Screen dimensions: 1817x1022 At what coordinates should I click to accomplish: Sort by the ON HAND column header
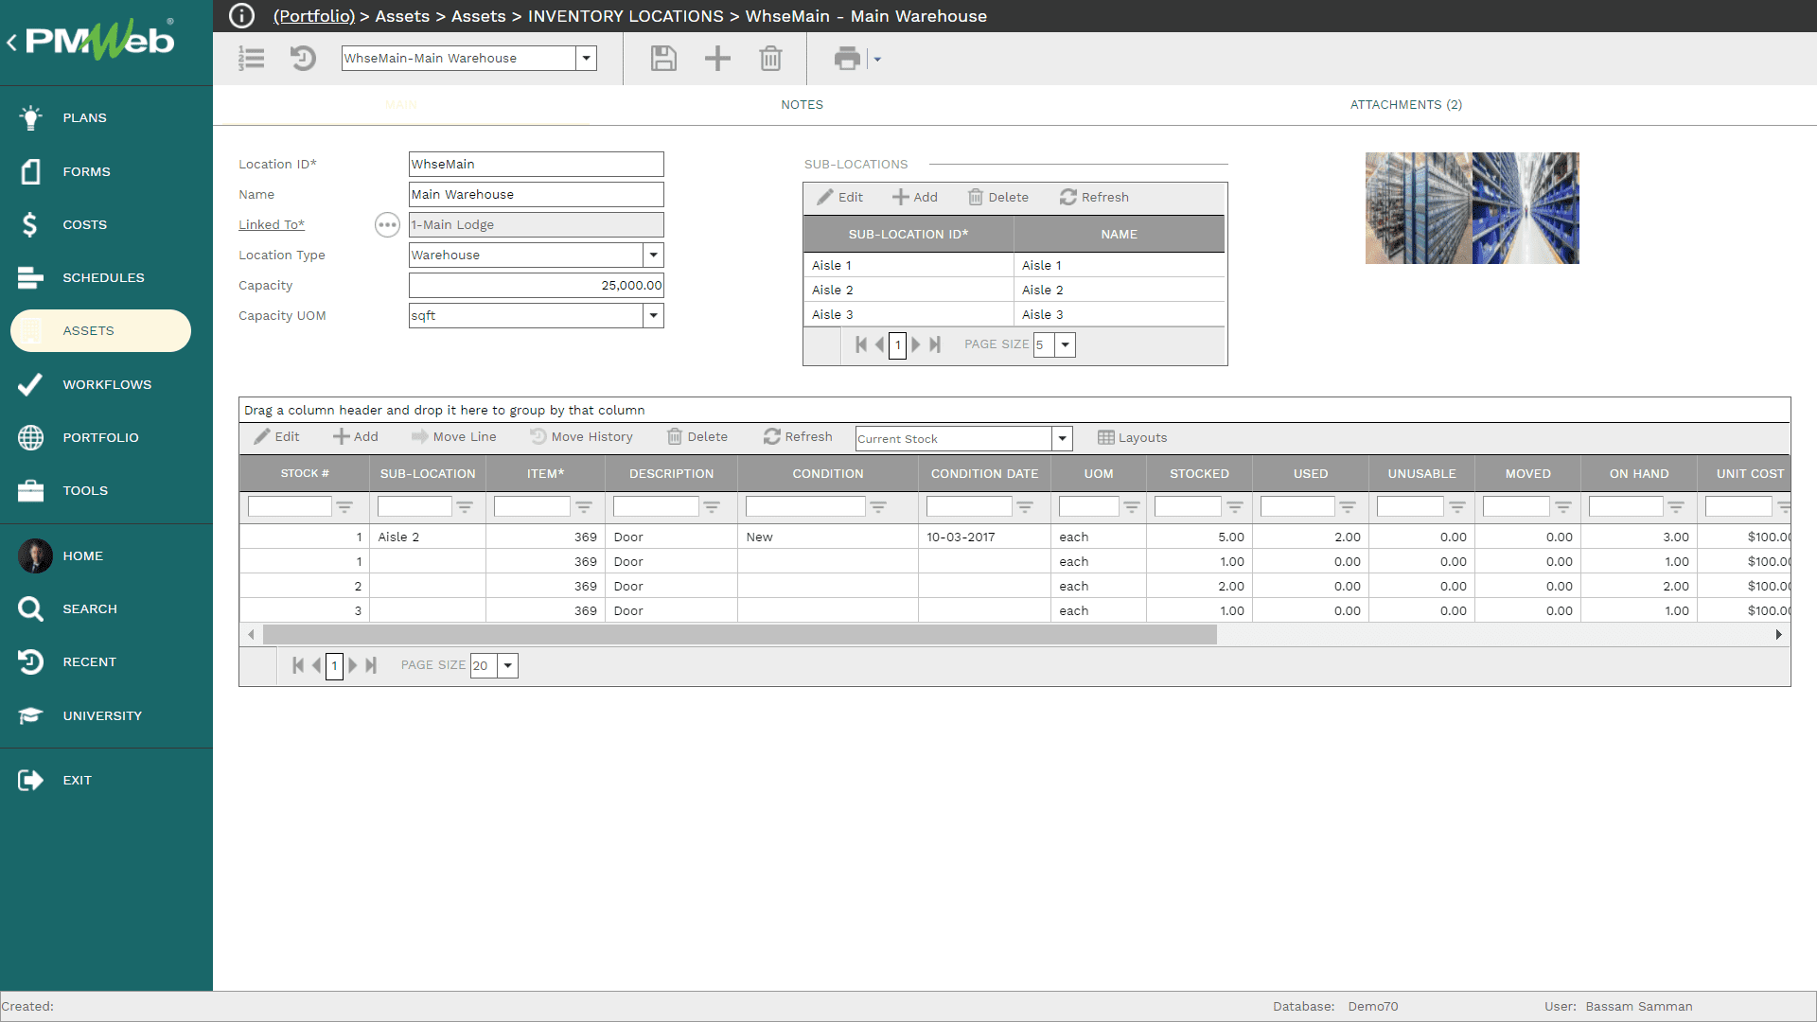tap(1639, 474)
